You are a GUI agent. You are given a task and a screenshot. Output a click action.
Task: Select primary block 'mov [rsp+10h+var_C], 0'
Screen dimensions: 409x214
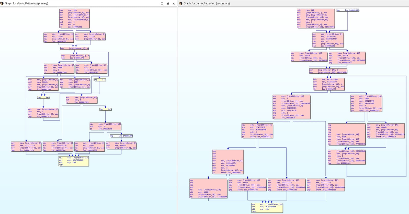tap(74, 48)
